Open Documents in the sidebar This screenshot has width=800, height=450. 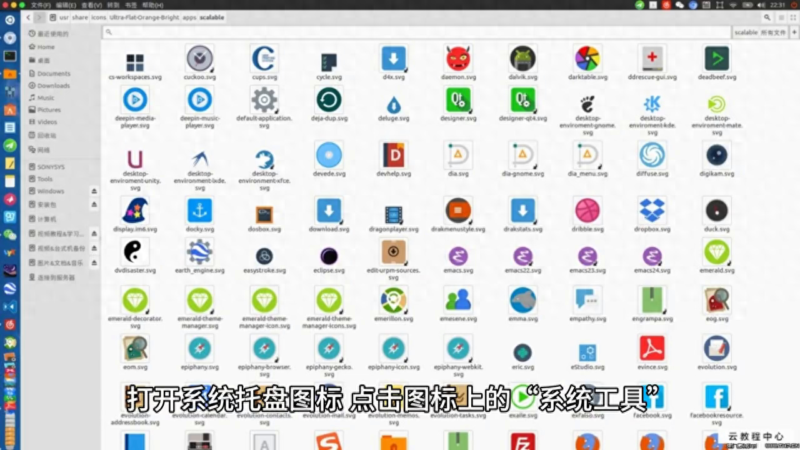pyautogui.click(x=53, y=74)
